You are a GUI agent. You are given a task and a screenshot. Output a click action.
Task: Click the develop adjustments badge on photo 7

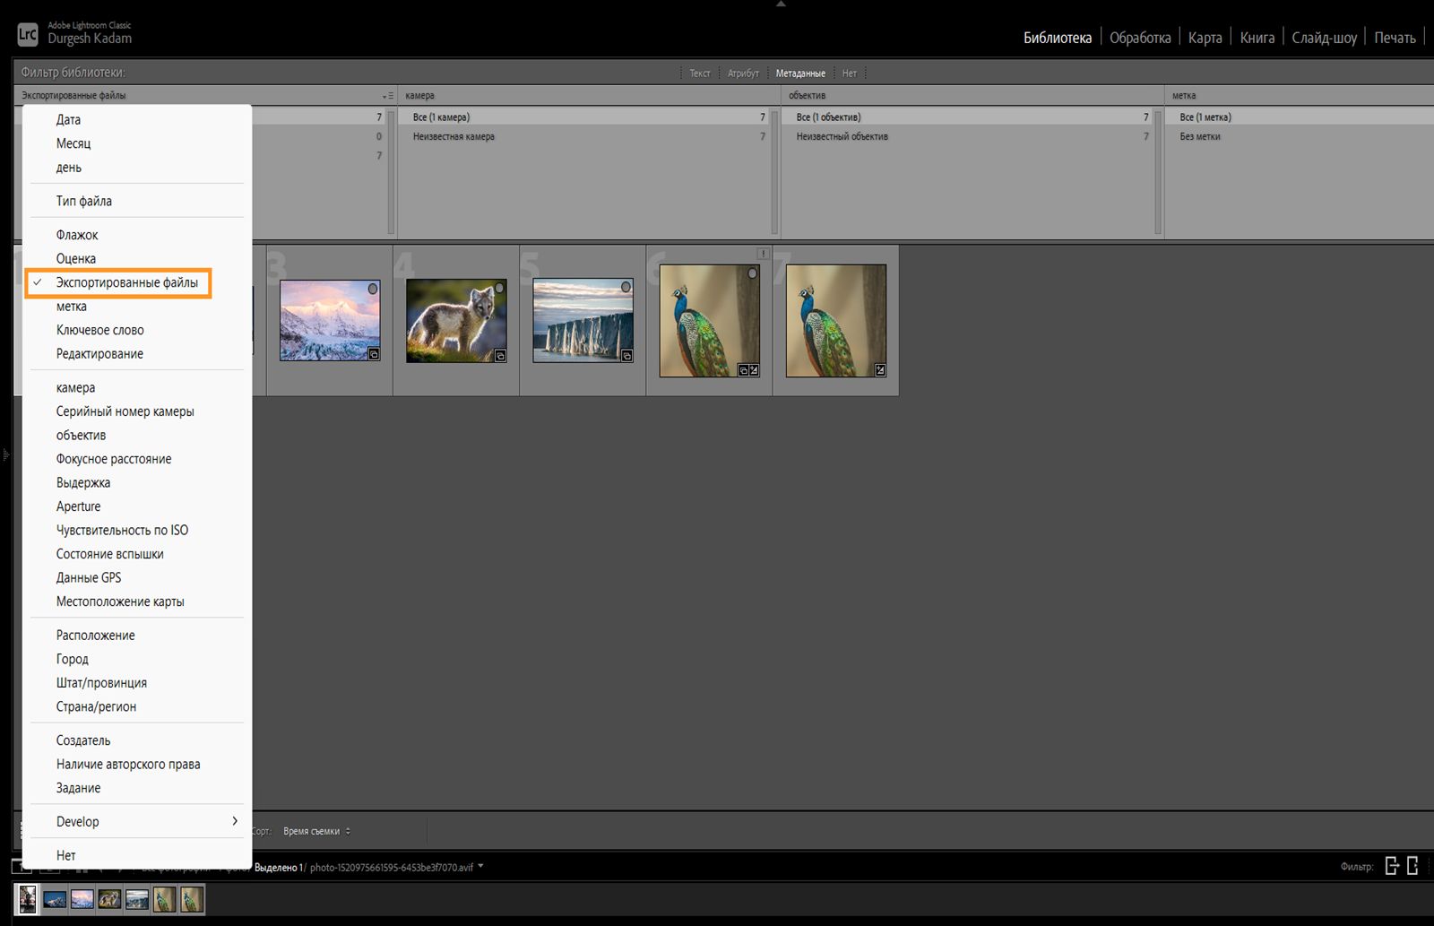[x=880, y=369]
